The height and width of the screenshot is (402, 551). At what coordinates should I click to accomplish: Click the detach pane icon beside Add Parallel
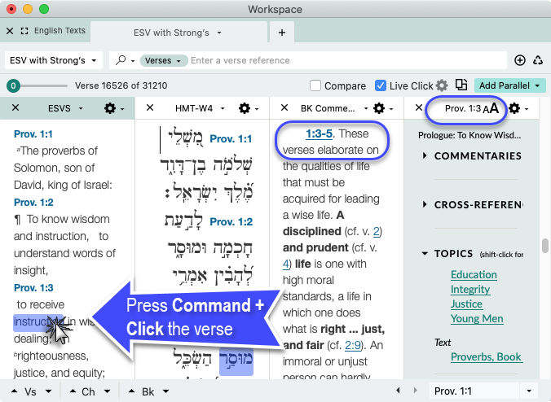point(461,85)
